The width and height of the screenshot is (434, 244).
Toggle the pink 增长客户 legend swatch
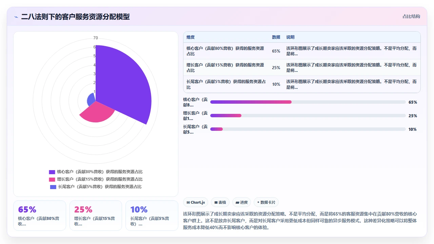point(52,179)
